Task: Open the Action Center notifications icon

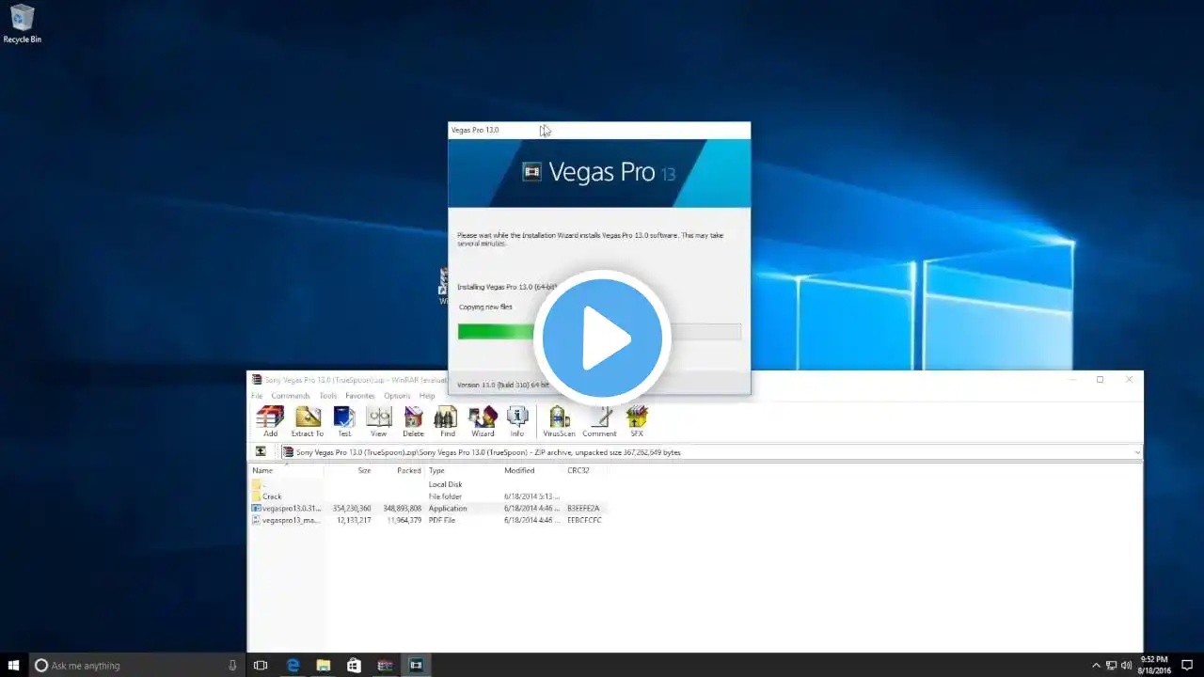Action: [x=1187, y=665]
